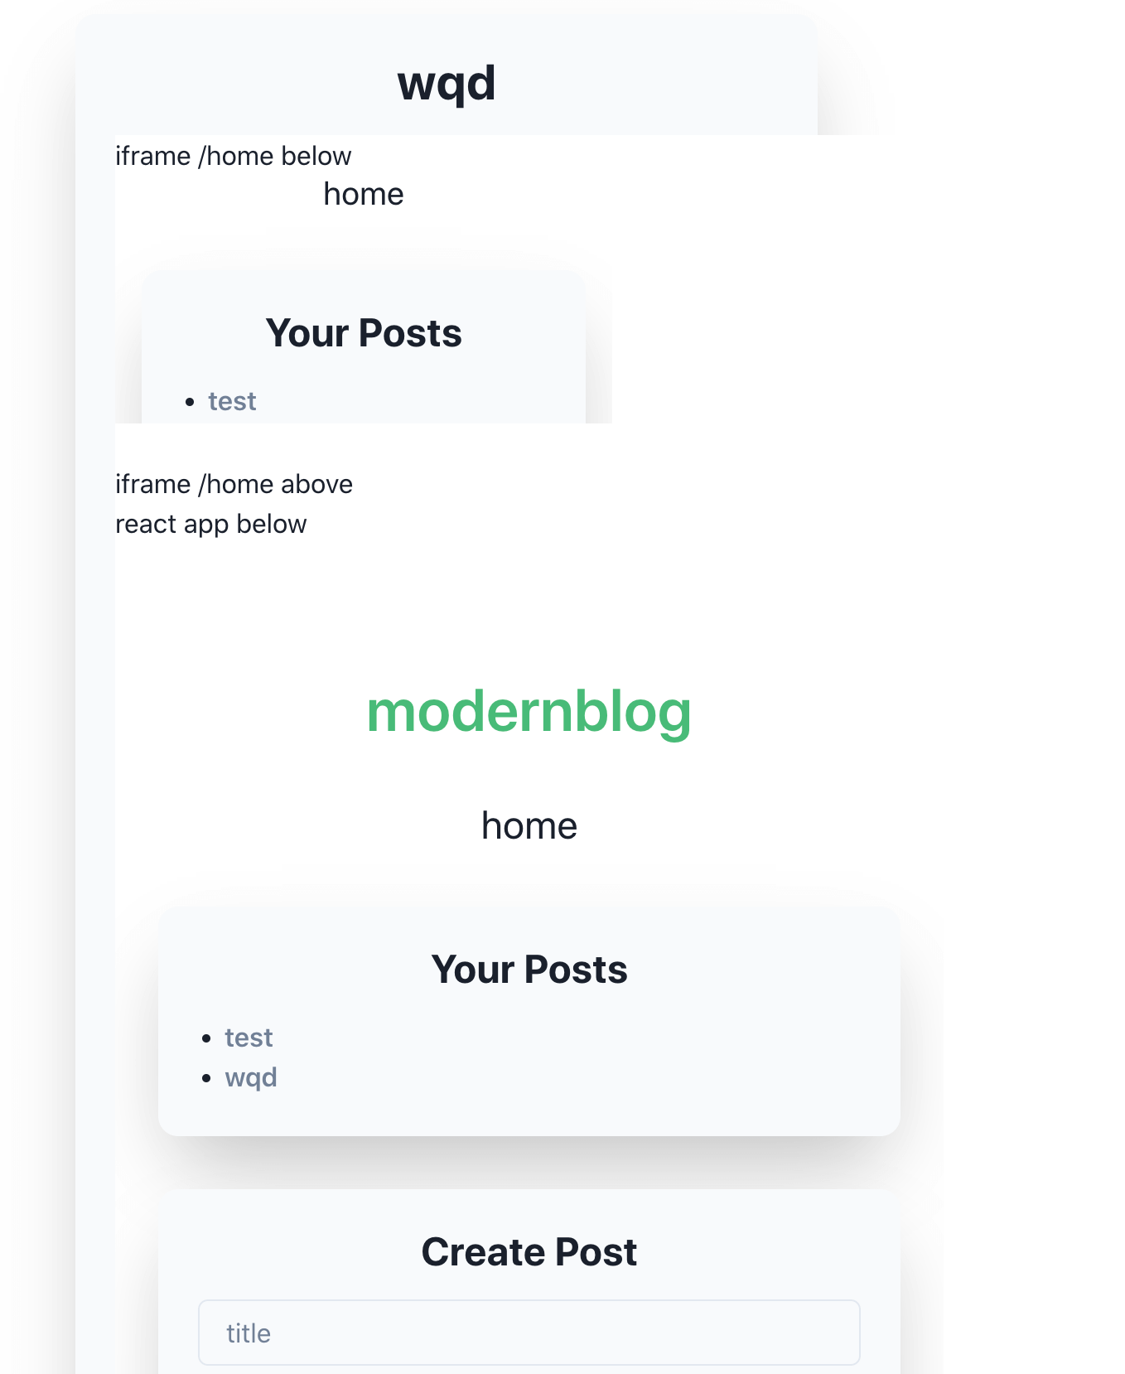Click the Your Posts heading in iframe
This screenshot has height=1374, width=1125.
[x=364, y=333]
